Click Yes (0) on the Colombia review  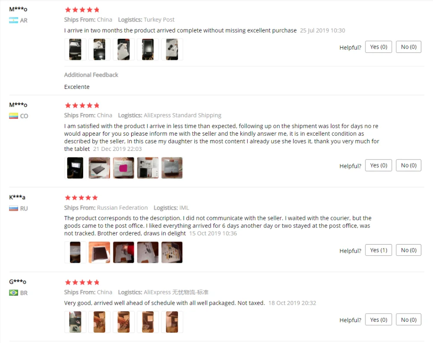(x=378, y=165)
